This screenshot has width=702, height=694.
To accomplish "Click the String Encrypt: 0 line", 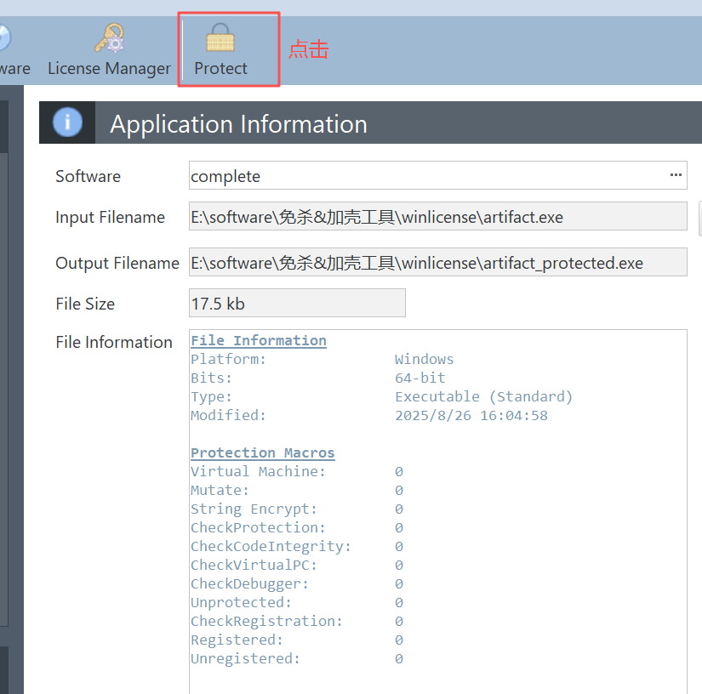I will [x=297, y=509].
